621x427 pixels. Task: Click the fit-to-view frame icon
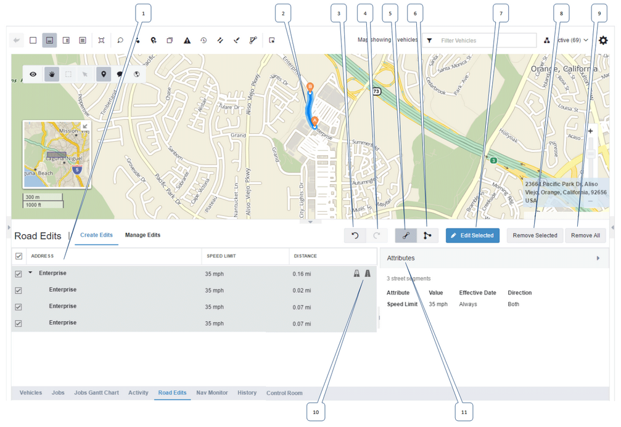[x=101, y=40]
